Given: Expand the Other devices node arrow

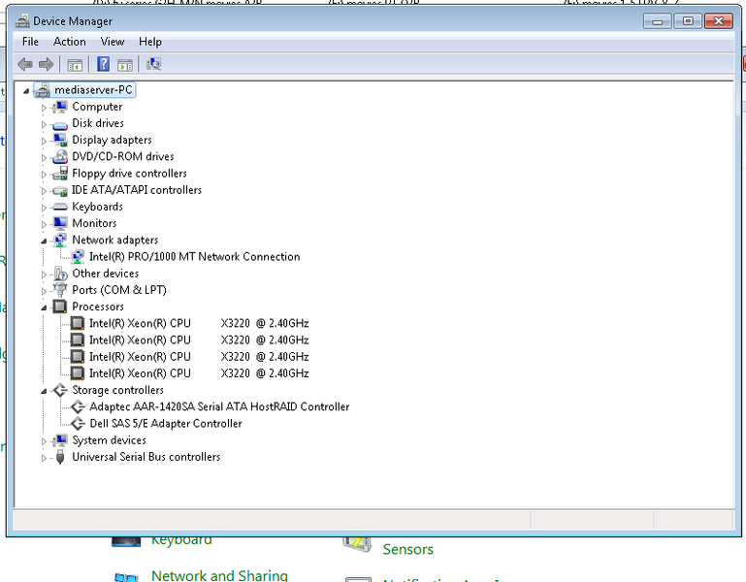Looking at the screenshot, I should (44, 275).
